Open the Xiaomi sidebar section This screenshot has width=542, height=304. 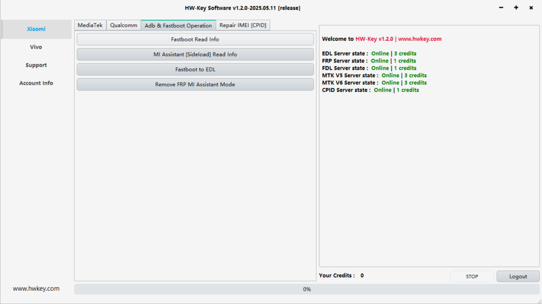[36, 29]
